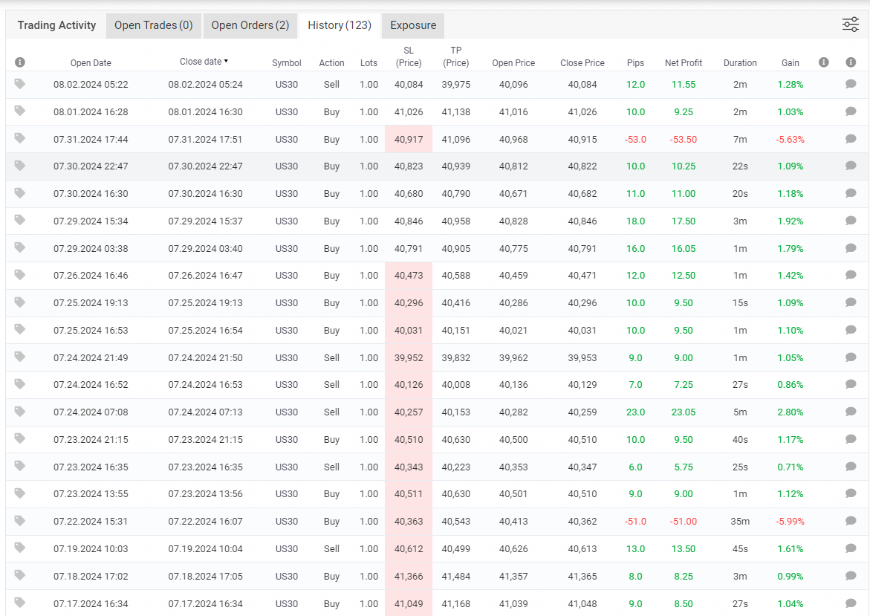870x616 pixels.
Task: Click the far-right info icon in header
Action: tap(851, 62)
